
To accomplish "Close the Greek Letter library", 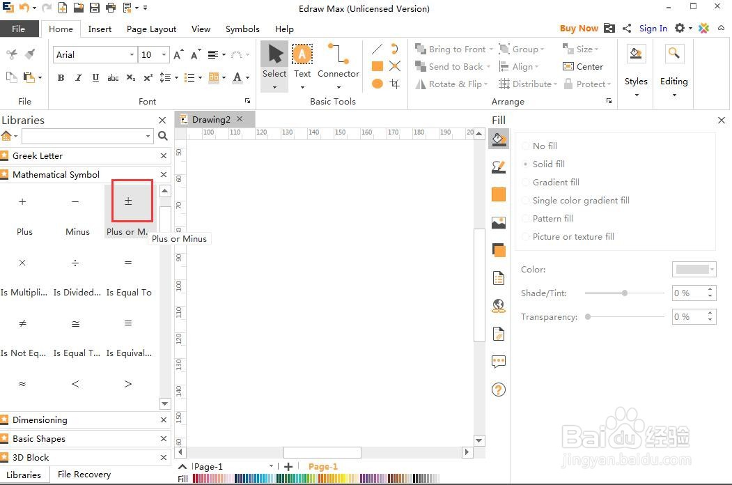I will [164, 155].
